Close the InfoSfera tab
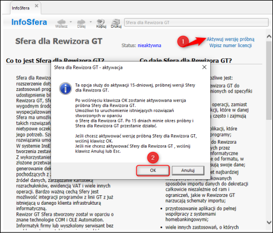273x233 pixels. (x=37, y=6)
